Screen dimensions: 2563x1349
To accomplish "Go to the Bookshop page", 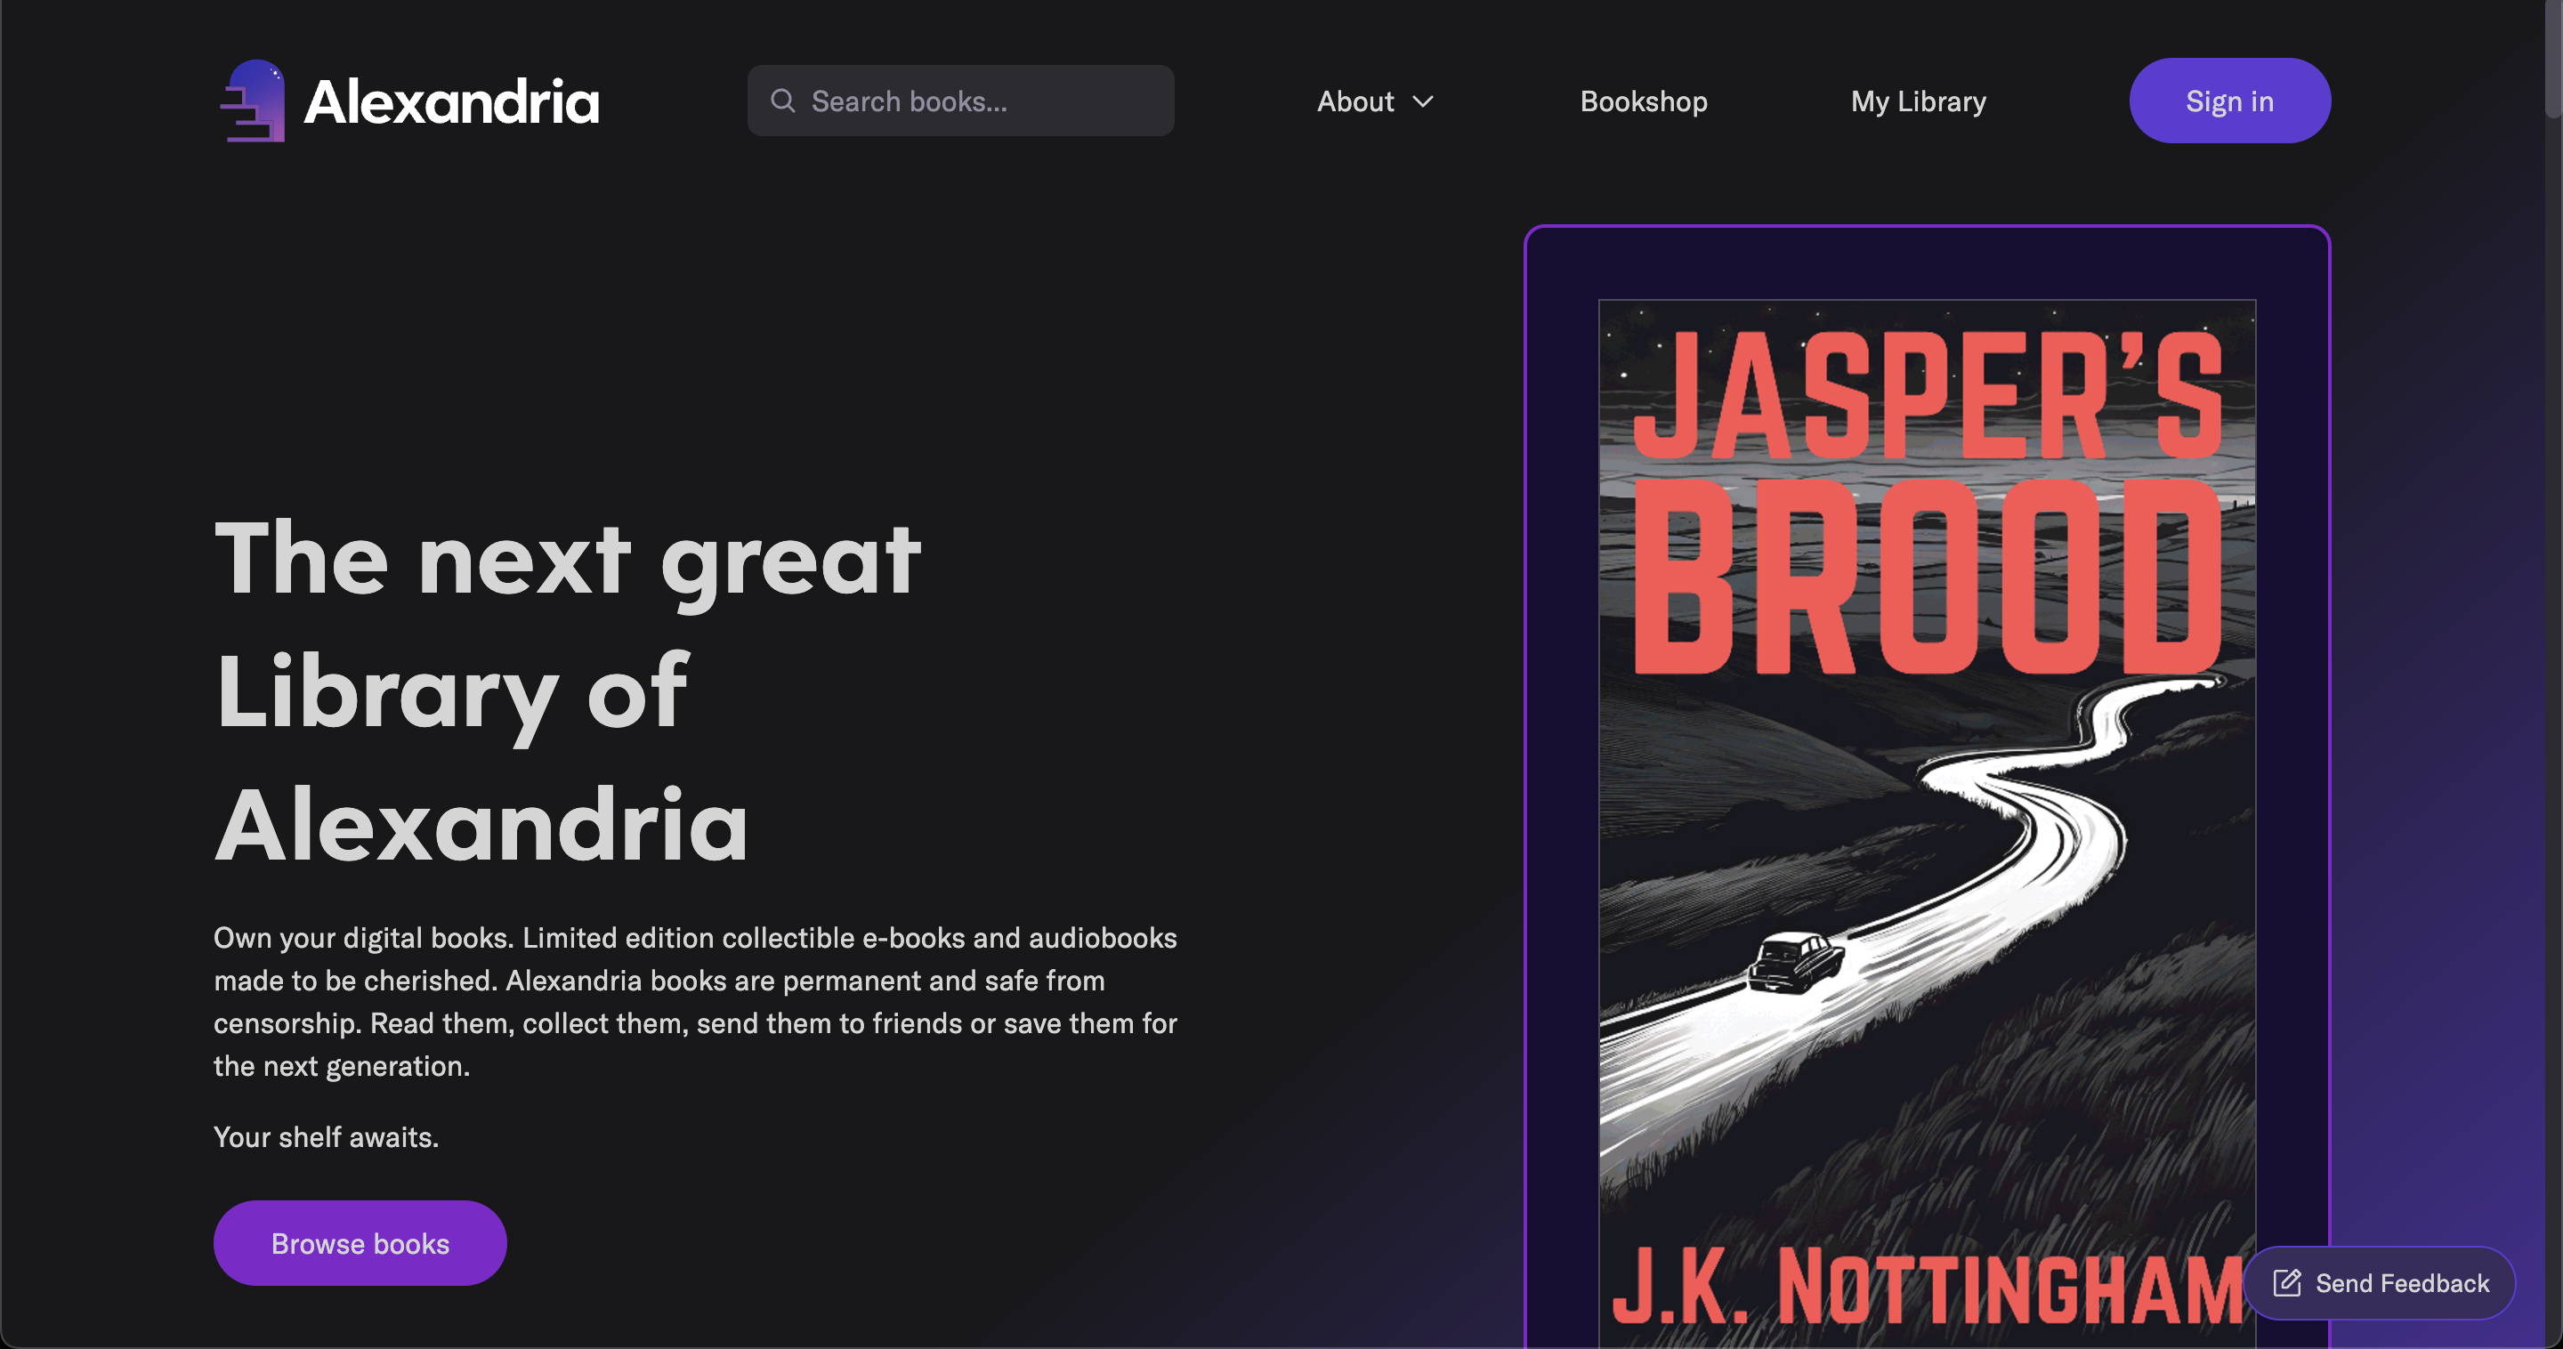I will (1644, 101).
